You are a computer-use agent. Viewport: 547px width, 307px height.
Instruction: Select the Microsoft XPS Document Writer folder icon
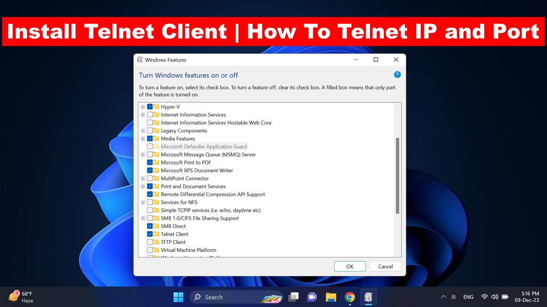coord(156,171)
